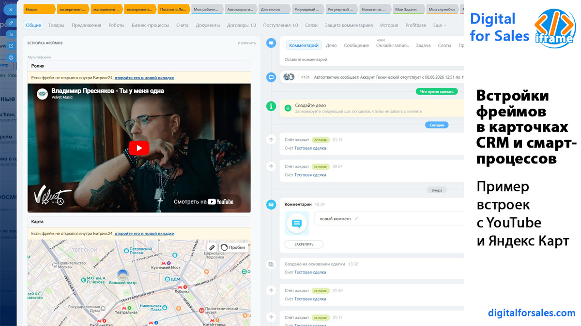This screenshot has height=326, width=581.
Task: Click the digitalforsales.com text in the banner
Action: [x=532, y=312]
